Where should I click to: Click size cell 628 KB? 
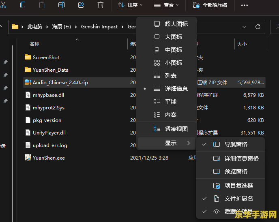click(x=255, y=120)
